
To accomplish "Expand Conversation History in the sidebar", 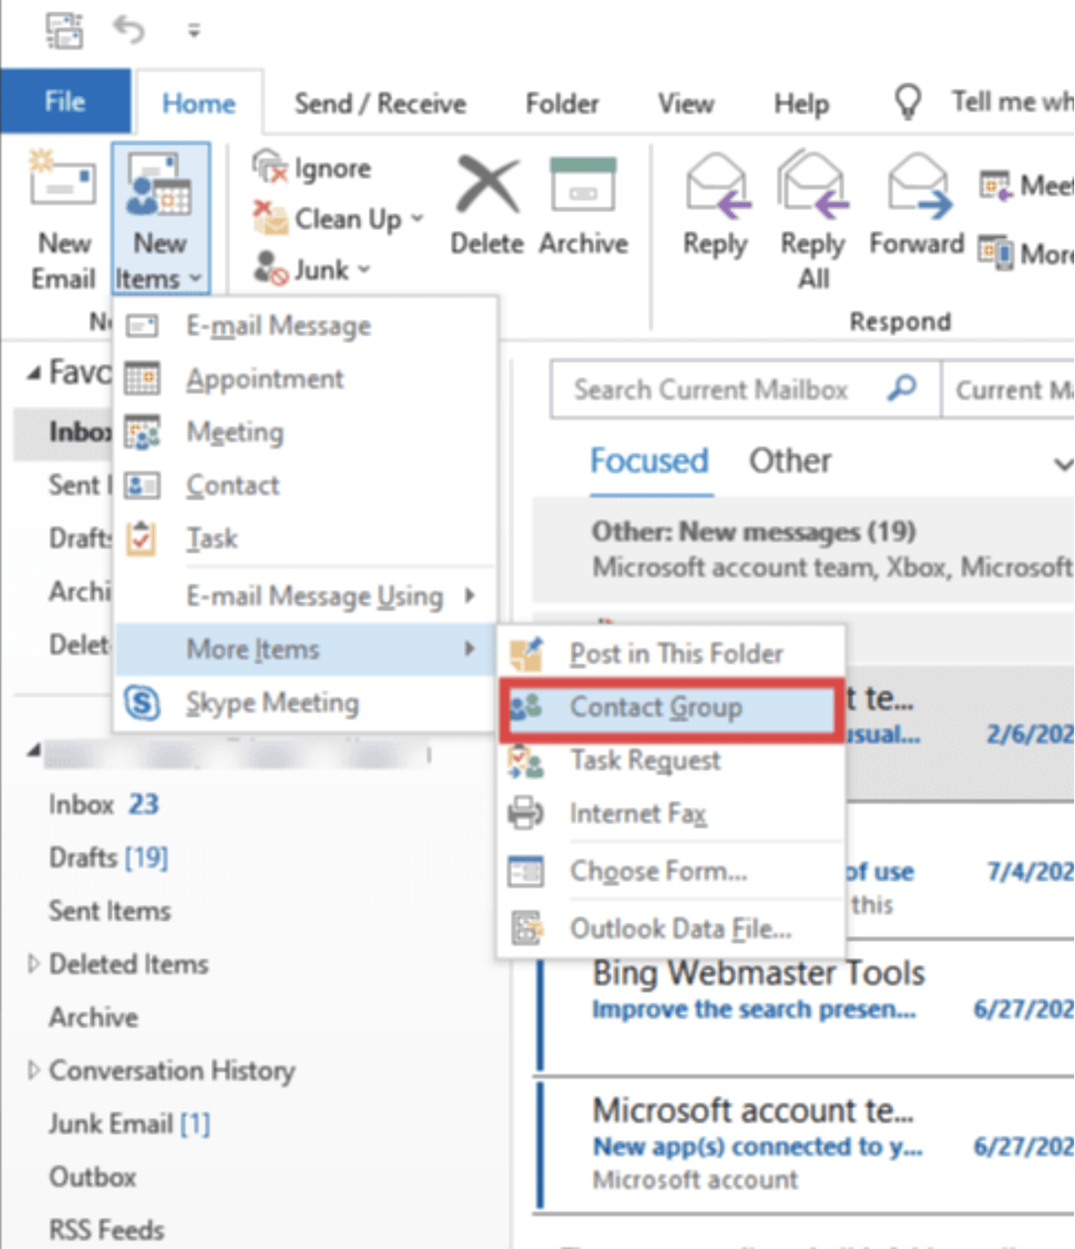I will (33, 1070).
